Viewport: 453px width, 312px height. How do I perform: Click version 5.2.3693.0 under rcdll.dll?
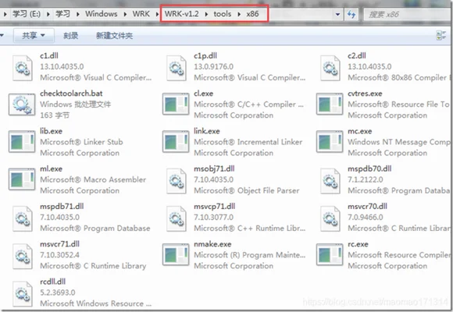[58, 292]
